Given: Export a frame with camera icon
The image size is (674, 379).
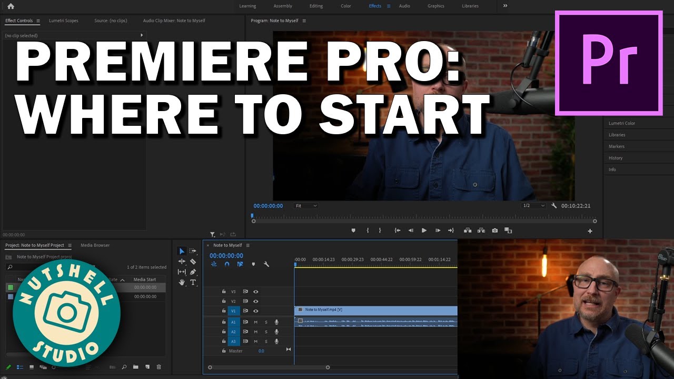Looking at the screenshot, I should 495,231.
